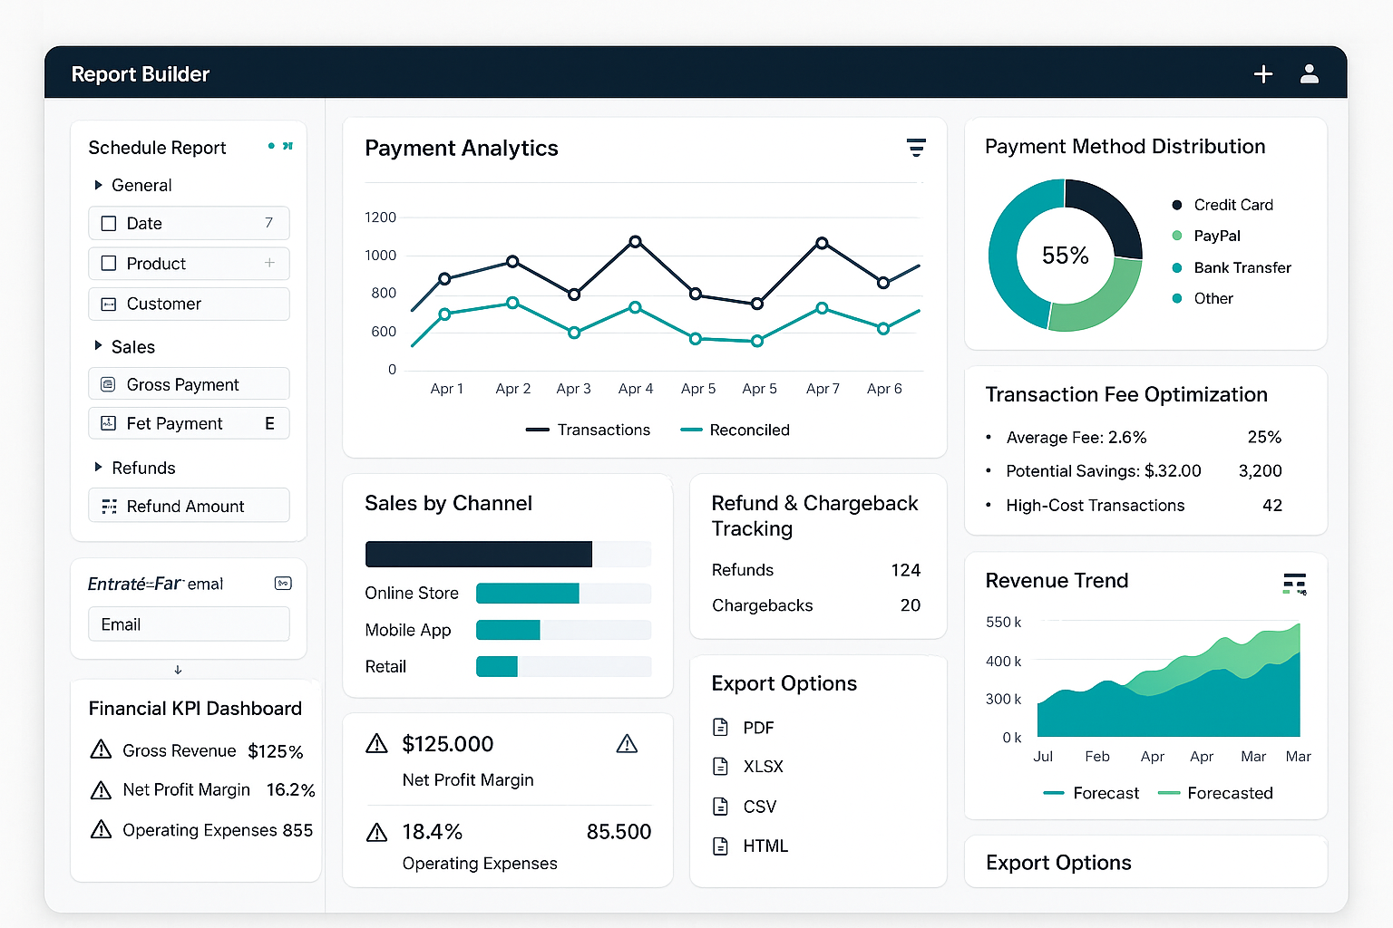Check the Date checkbox under General
The image size is (1393, 928).
coord(108,223)
